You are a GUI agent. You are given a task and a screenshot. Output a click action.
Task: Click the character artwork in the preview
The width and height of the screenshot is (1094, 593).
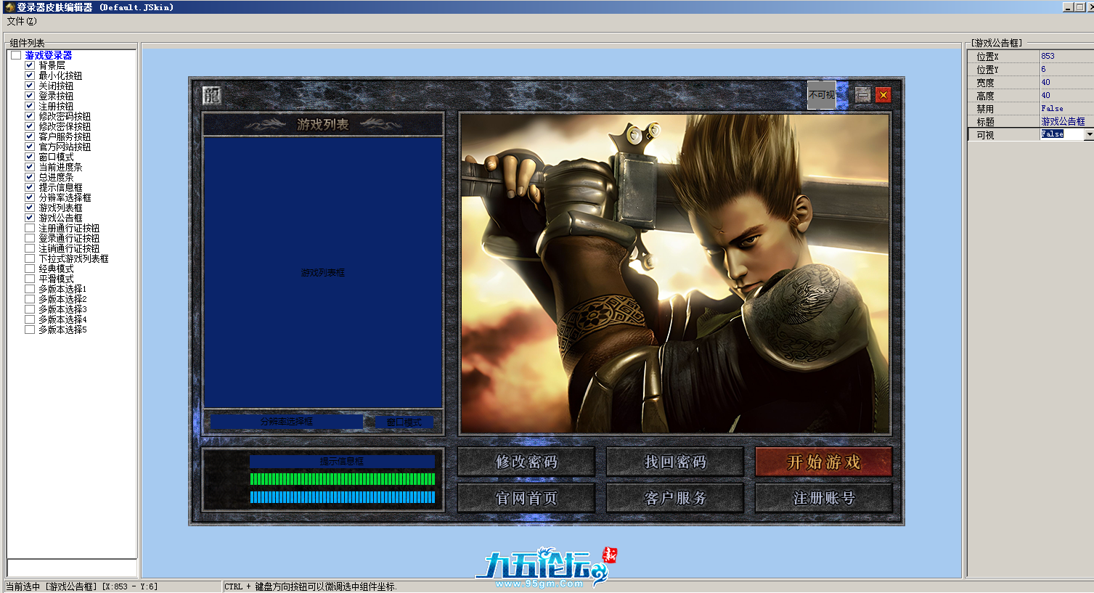coord(674,273)
